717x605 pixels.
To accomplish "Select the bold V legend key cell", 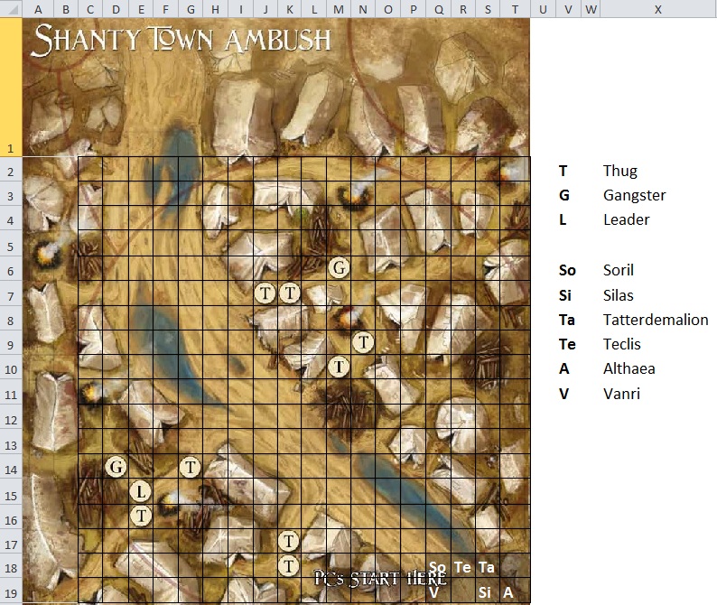I will click(x=563, y=394).
